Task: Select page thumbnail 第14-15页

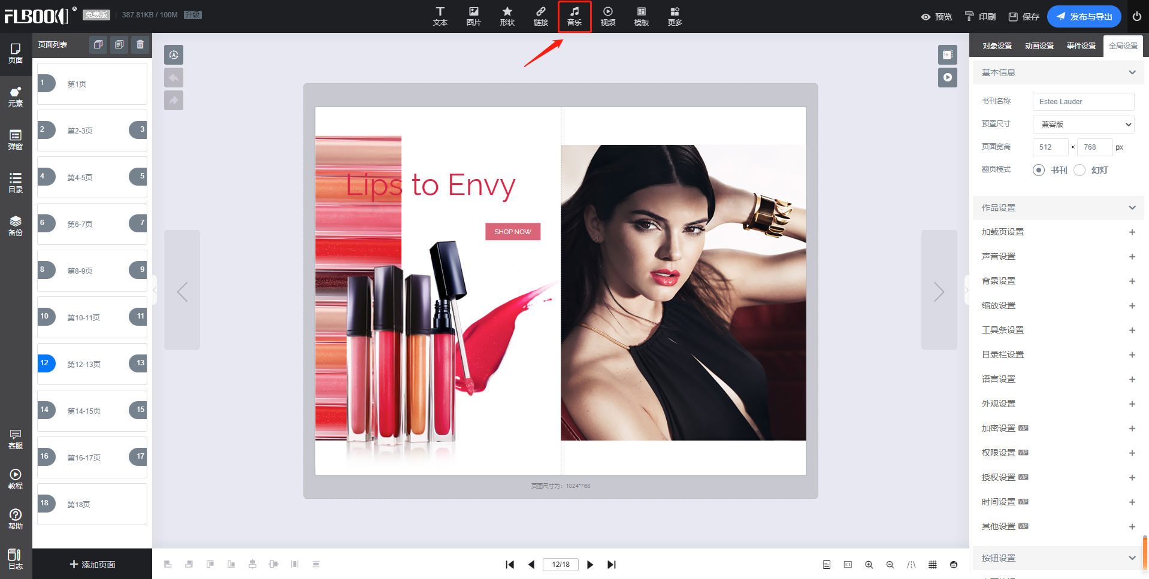Action: 92,411
